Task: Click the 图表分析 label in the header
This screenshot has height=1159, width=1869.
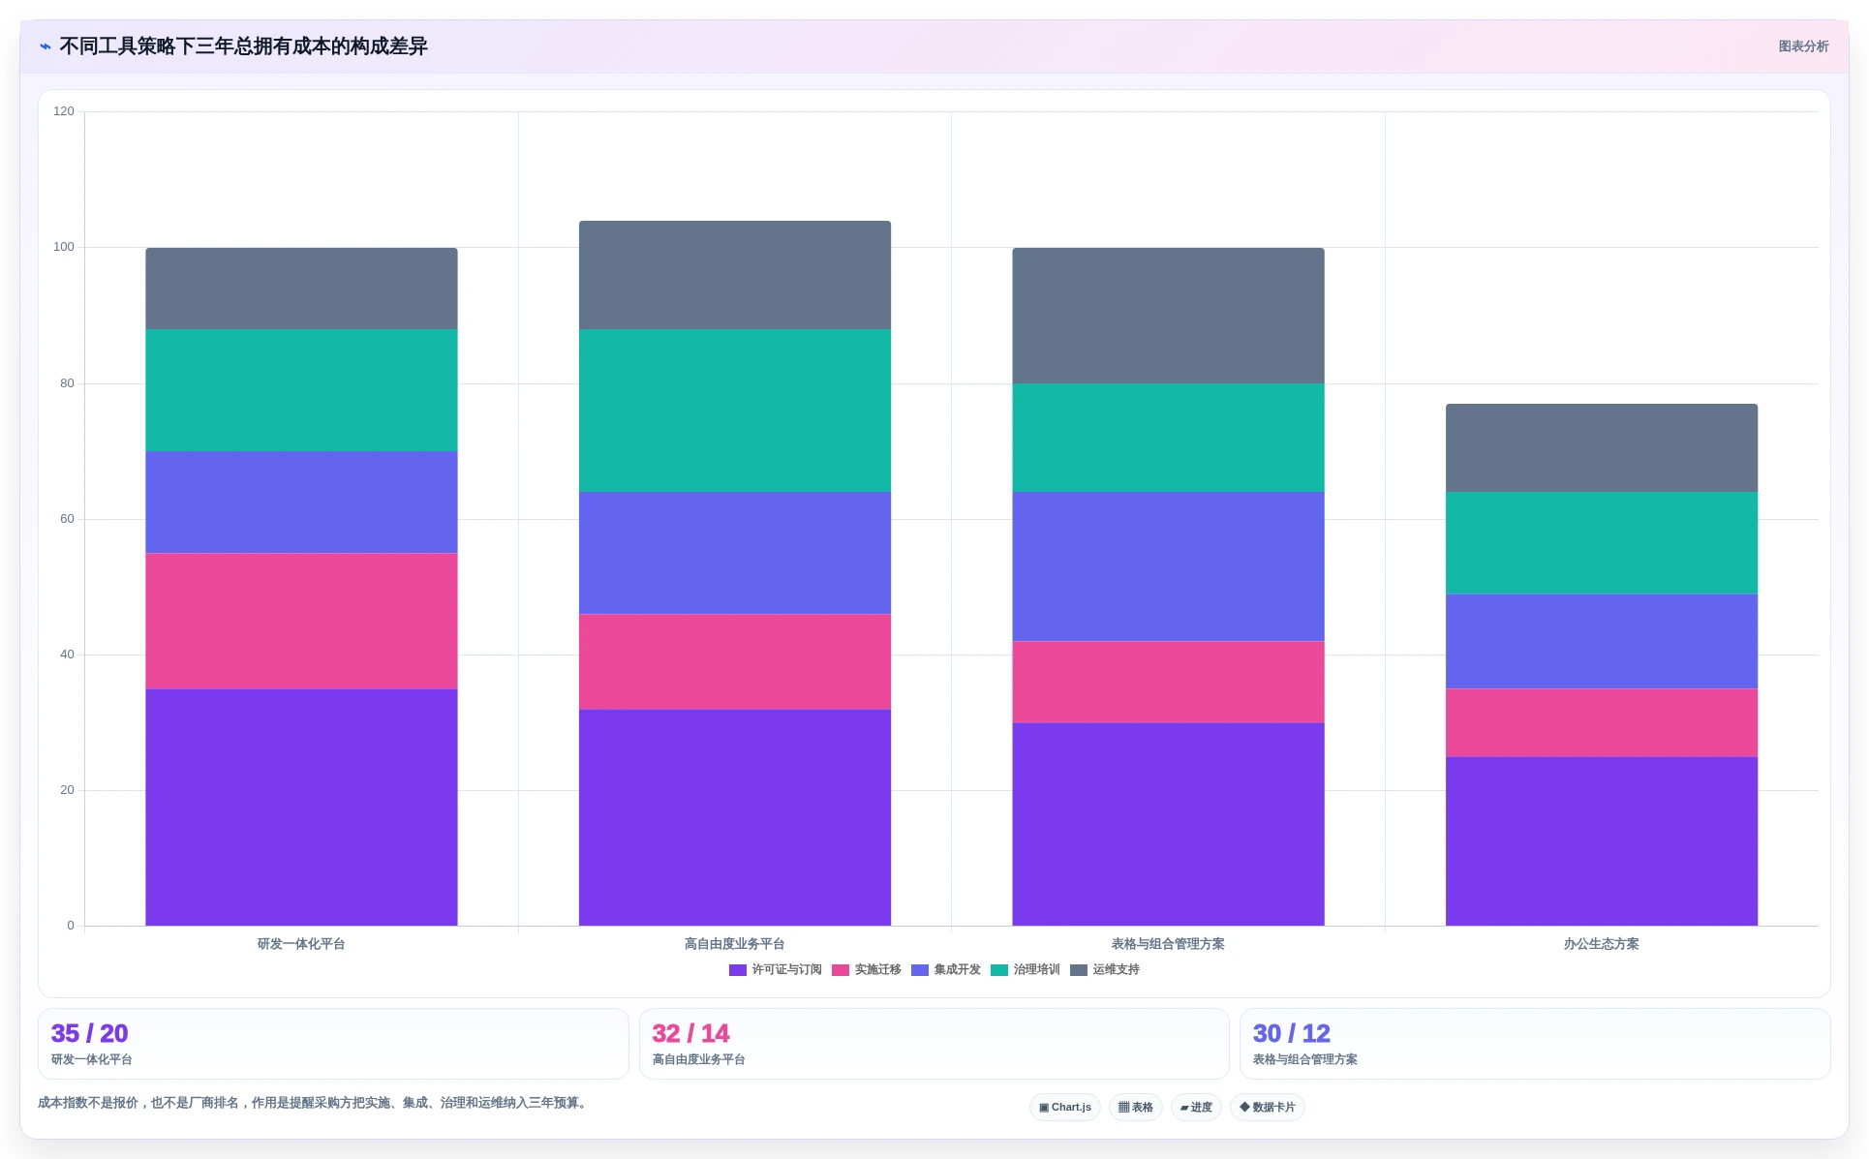Action: click(1803, 46)
